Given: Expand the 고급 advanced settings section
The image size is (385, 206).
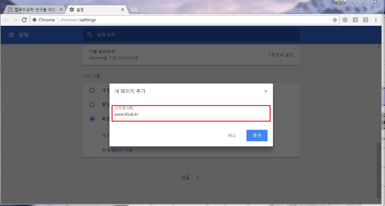Looking at the screenshot, I should pos(190,178).
